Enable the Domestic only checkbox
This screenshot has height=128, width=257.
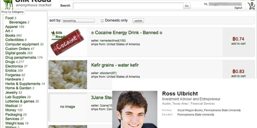[102, 21]
